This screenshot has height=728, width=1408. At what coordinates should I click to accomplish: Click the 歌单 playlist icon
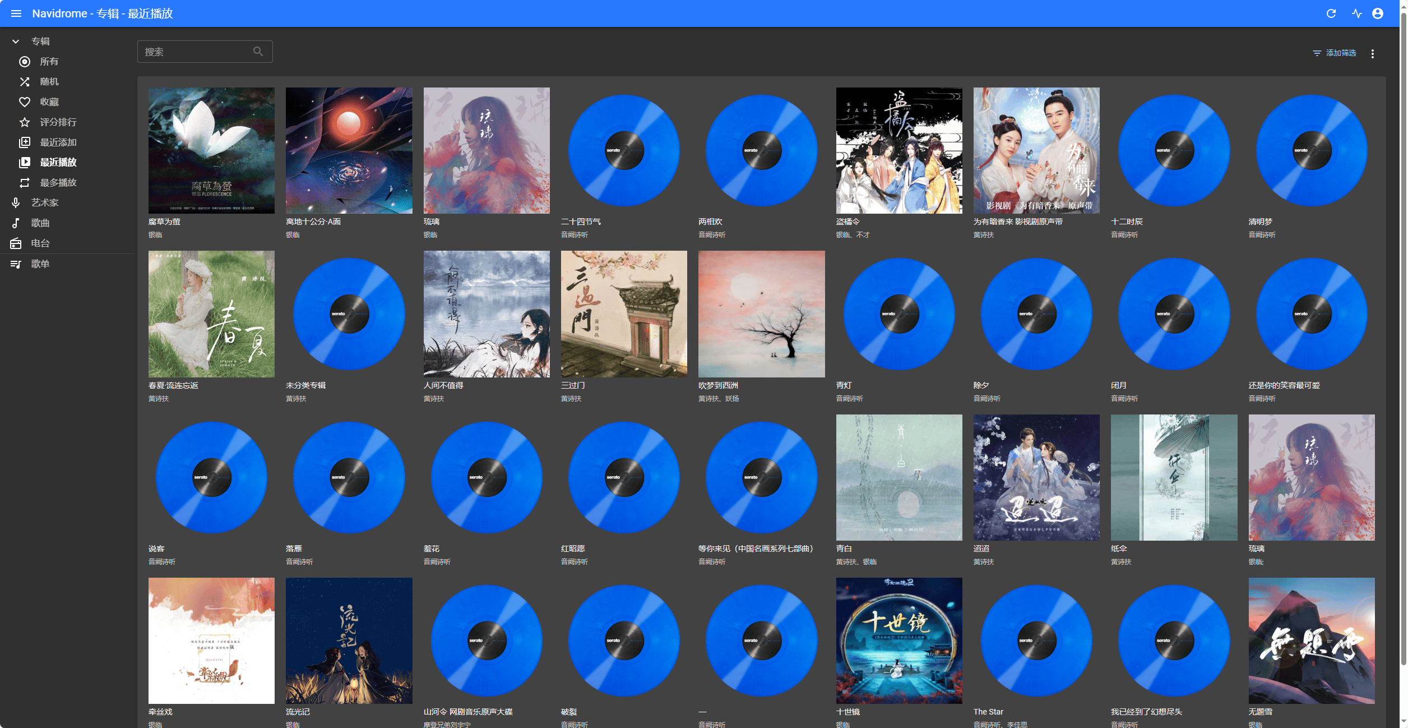click(16, 264)
